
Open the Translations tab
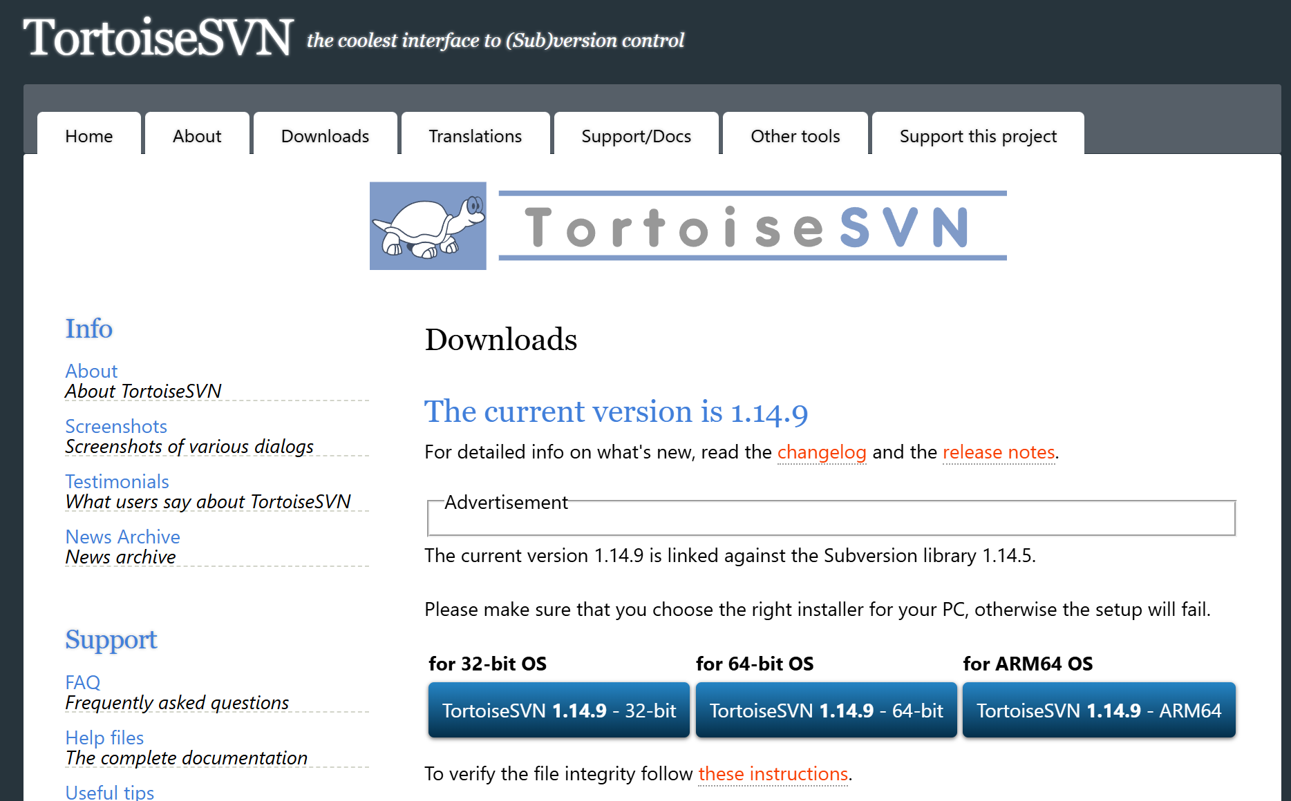tap(475, 135)
